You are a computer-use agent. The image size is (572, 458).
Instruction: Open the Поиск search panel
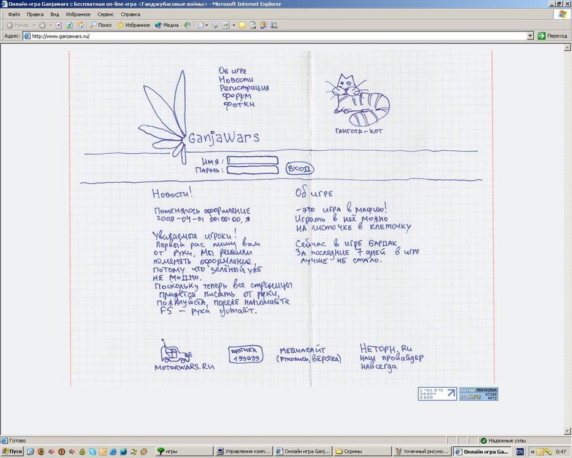tap(101, 25)
